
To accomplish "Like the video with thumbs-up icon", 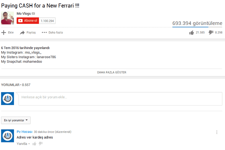I will coord(191,32).
